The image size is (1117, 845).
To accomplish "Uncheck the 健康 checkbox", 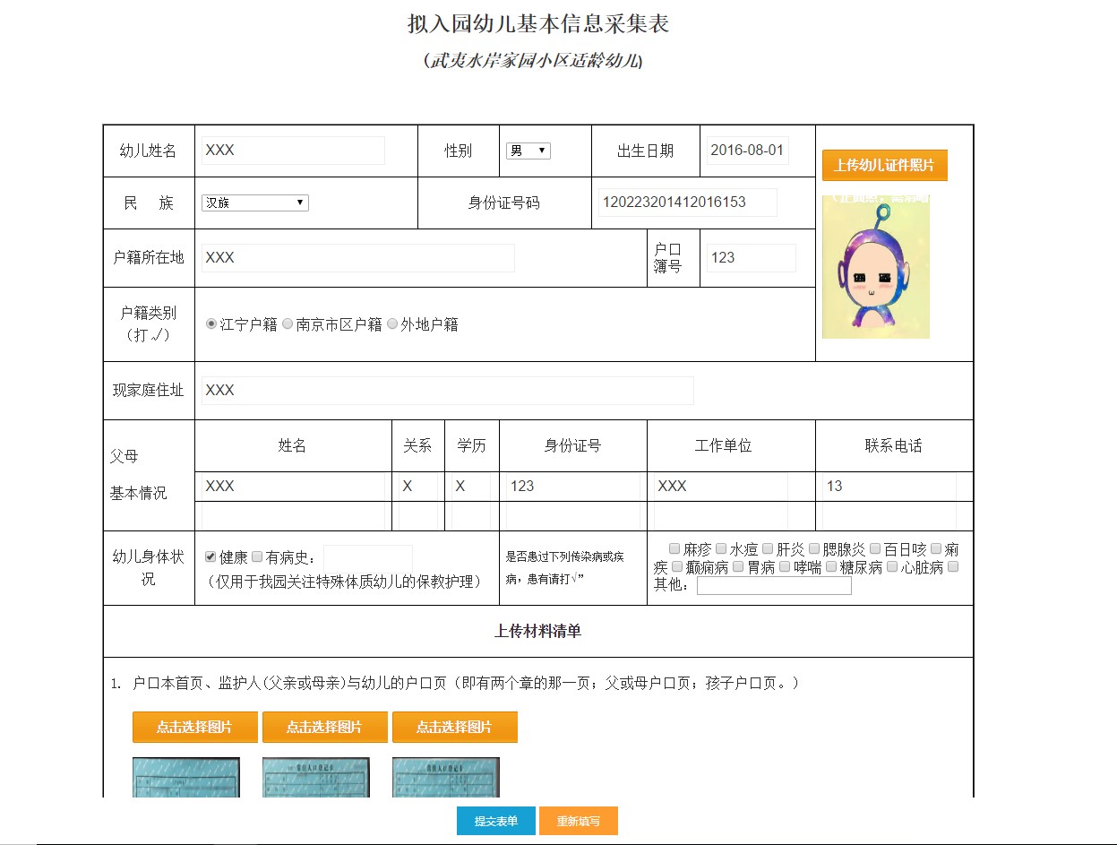I will point(211,556).
